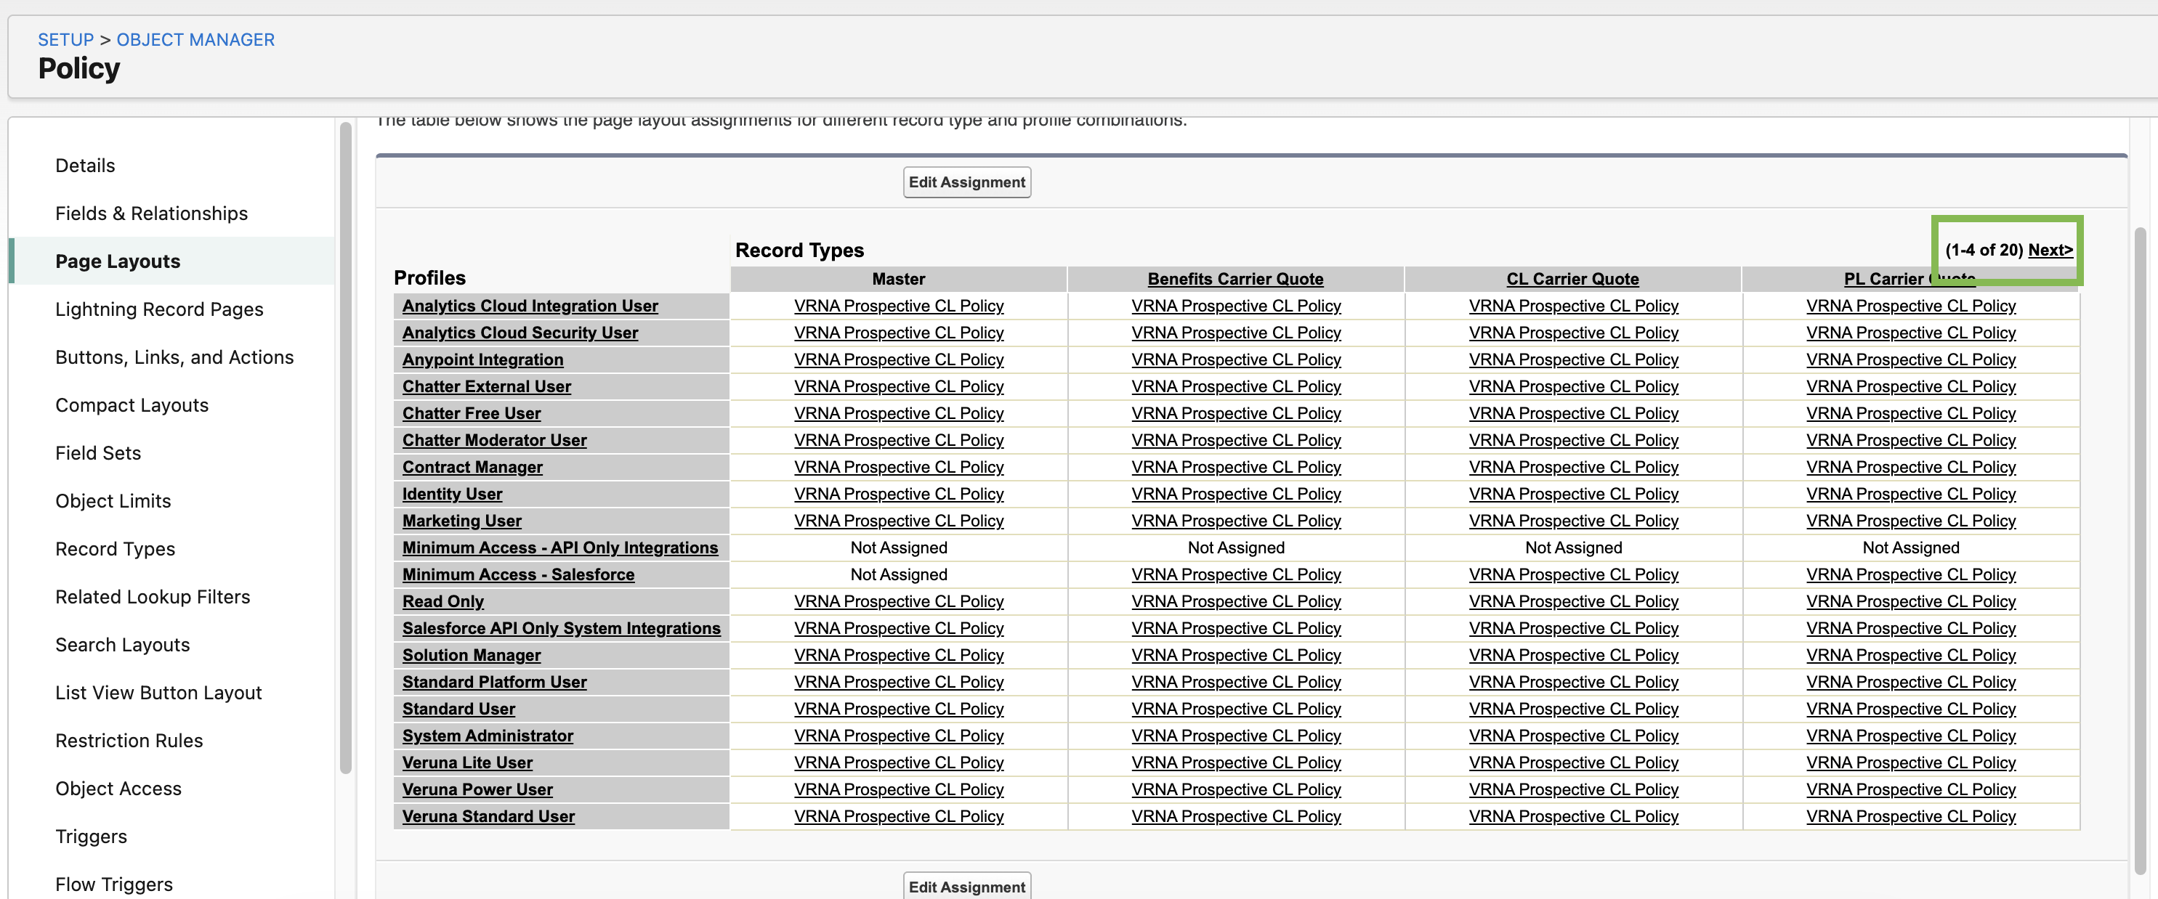Click the sidebar vertical scrollbar
The height and width of the screenshot is (899, 2158).
pos(345,448)
